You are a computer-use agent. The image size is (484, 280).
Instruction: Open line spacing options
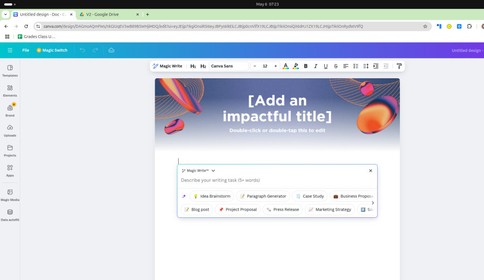(x=366, y=66)
